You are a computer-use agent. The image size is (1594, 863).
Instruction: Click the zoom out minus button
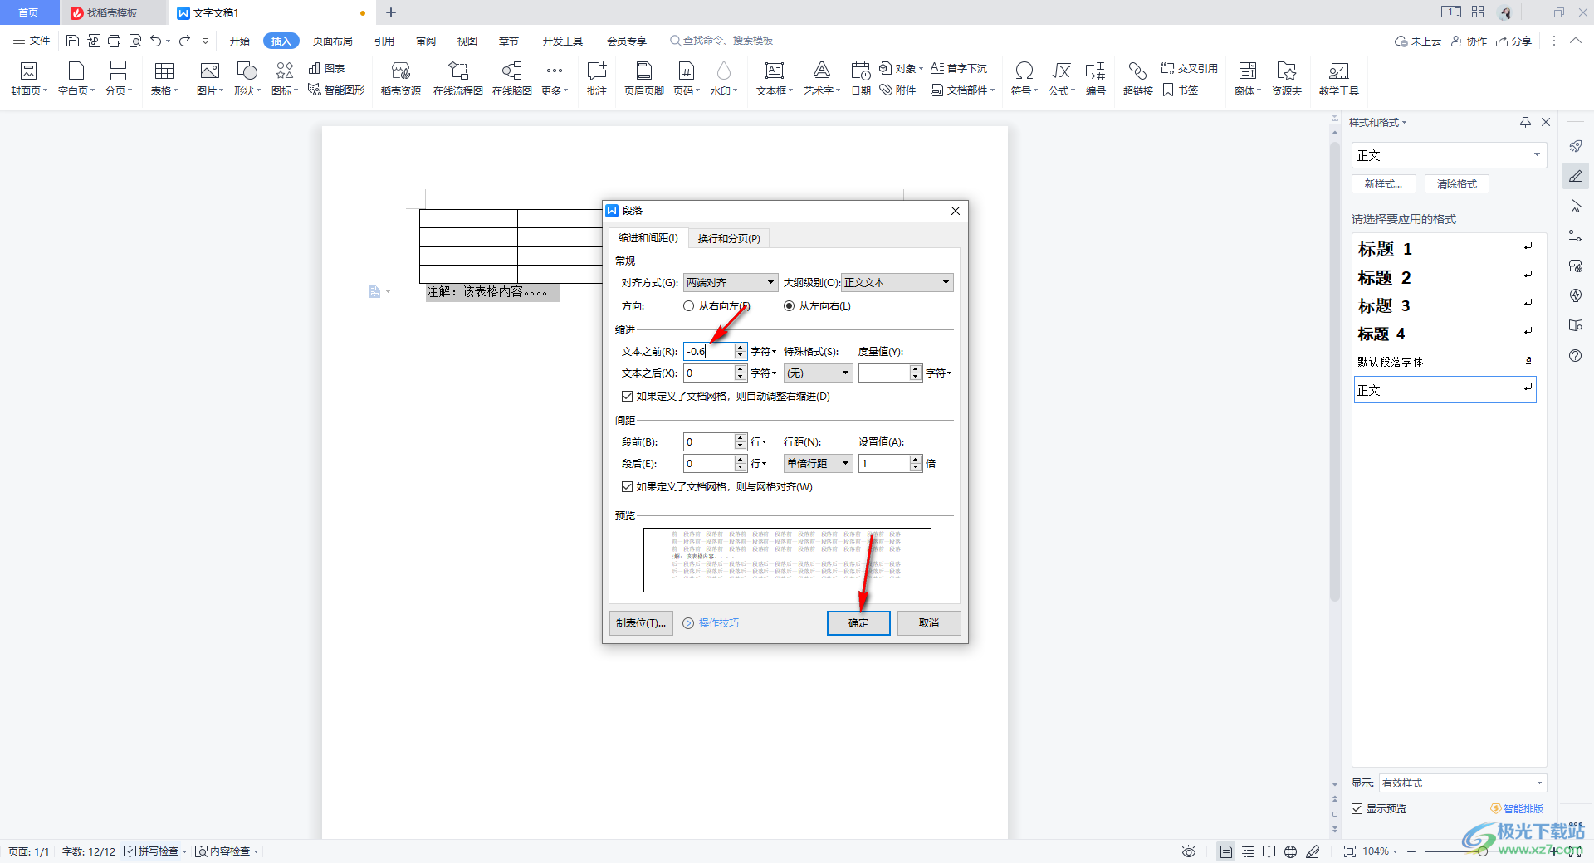coord(1411,851)
